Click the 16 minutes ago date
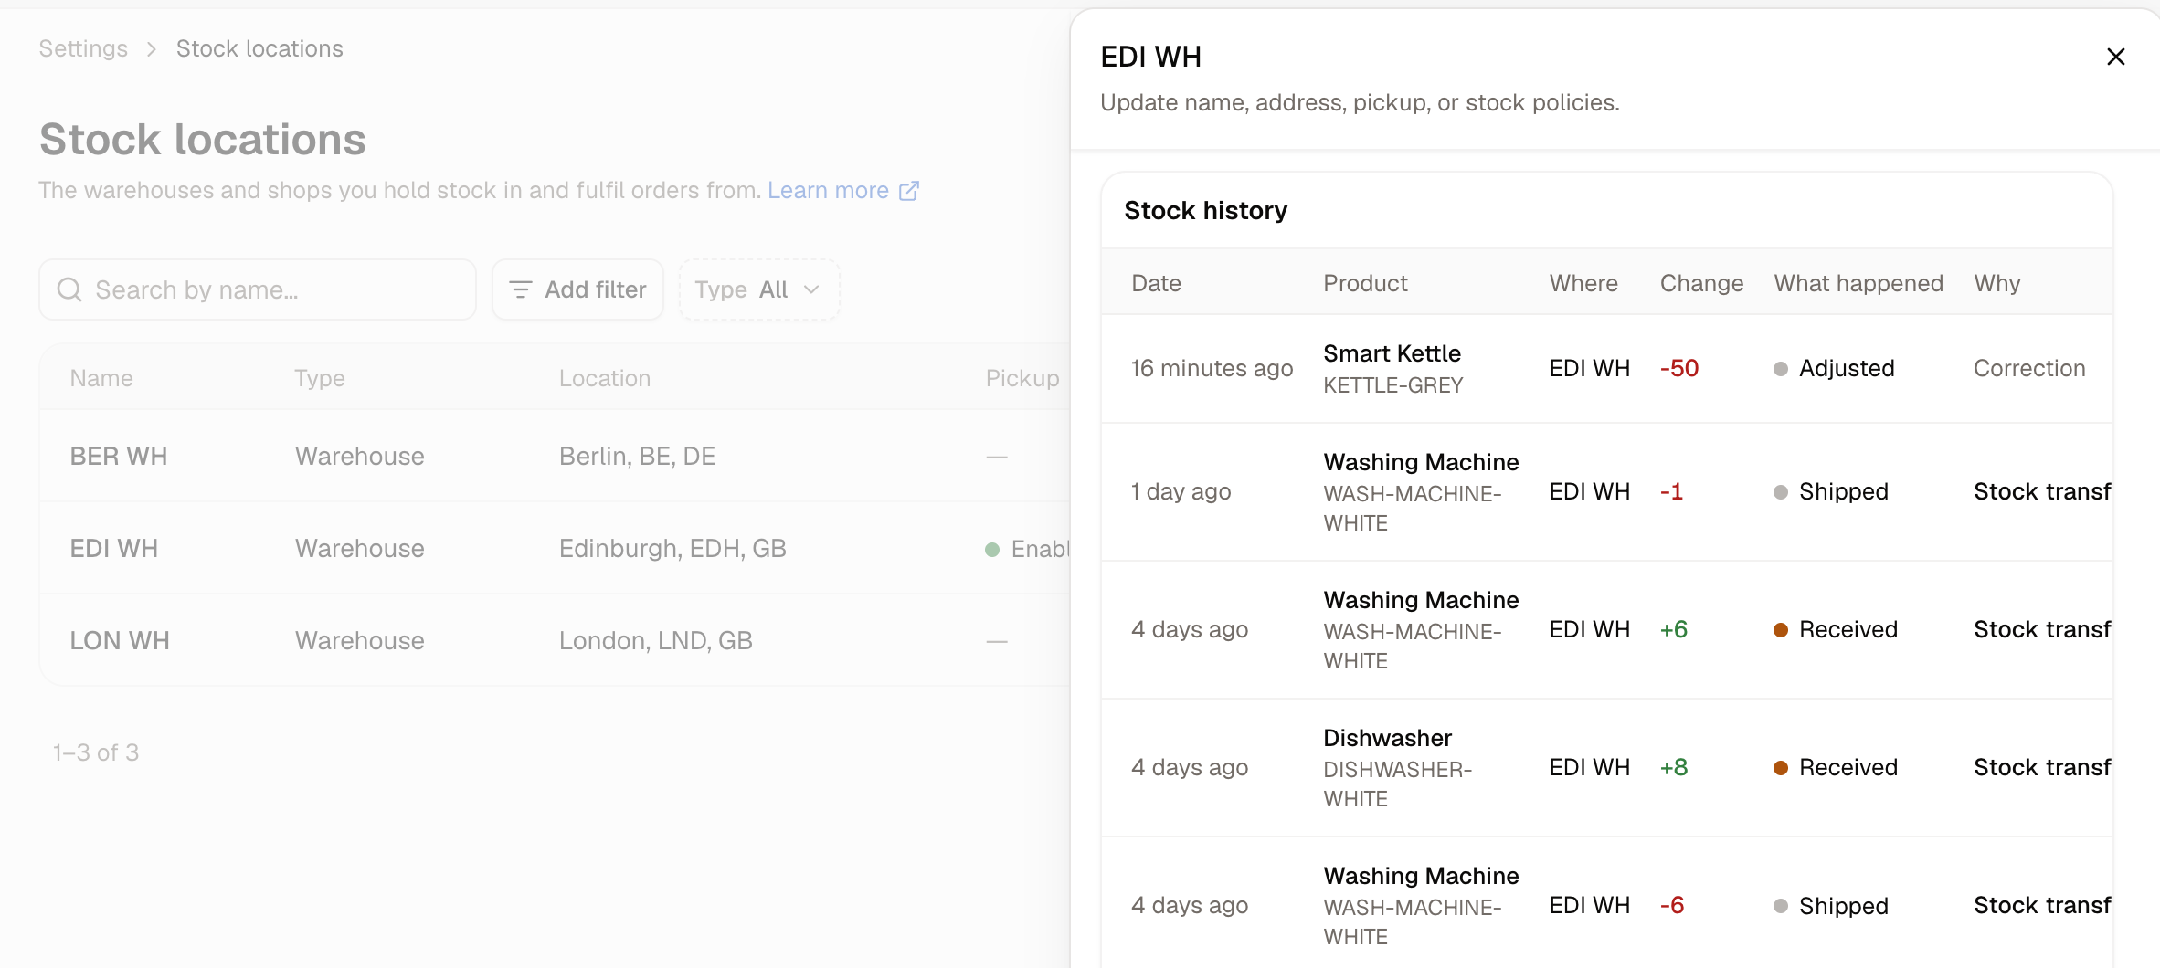The image size is (2160, 968). (x=1212, y=368)
